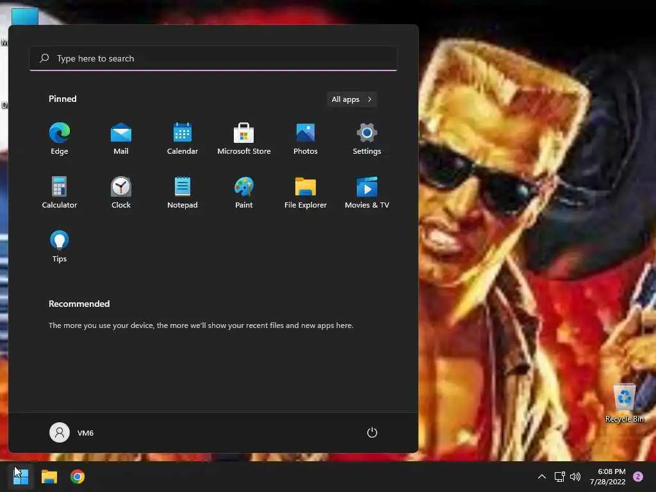Launch Google Chrome from the taskbar
The image size is (656, 492).
78,477
